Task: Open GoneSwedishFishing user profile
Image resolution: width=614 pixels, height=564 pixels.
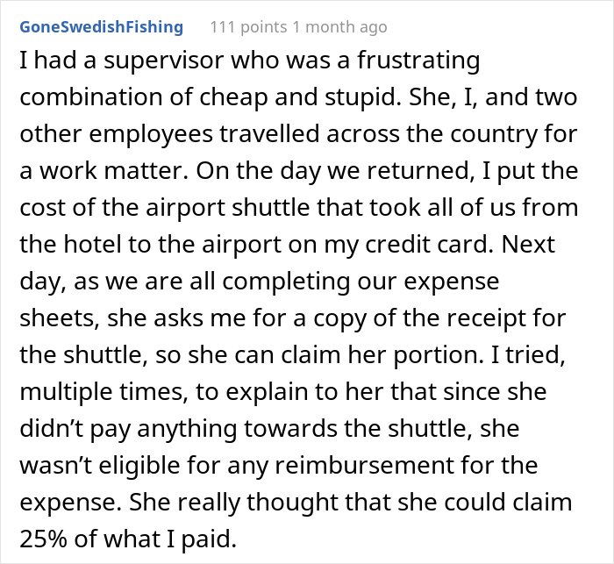Action: 102,27
